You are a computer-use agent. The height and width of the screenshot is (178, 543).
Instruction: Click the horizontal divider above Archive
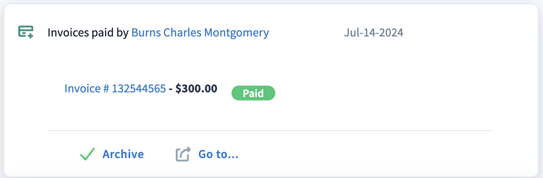tap(269, 131)
